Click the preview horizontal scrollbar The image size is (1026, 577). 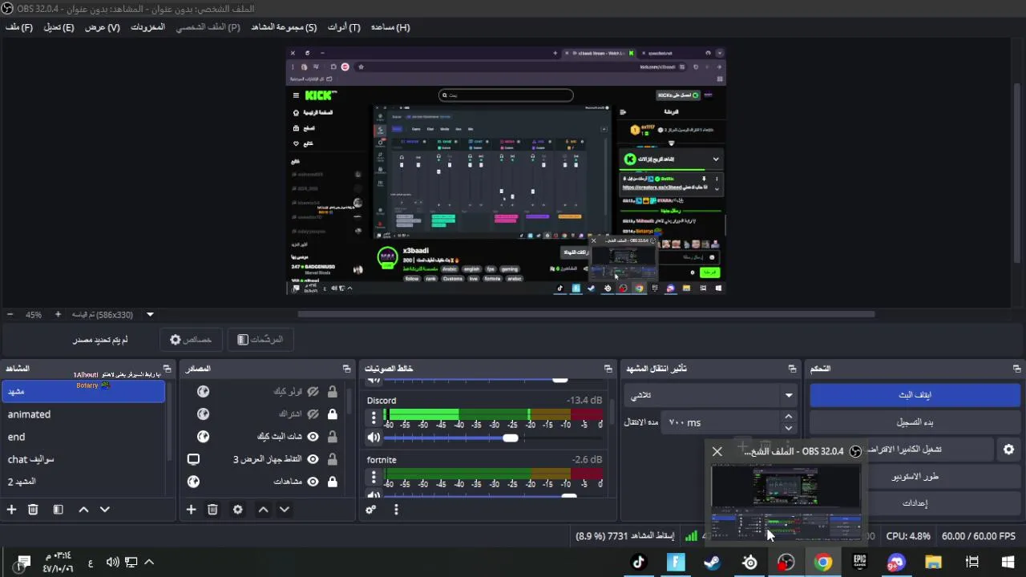click(586, 314)
